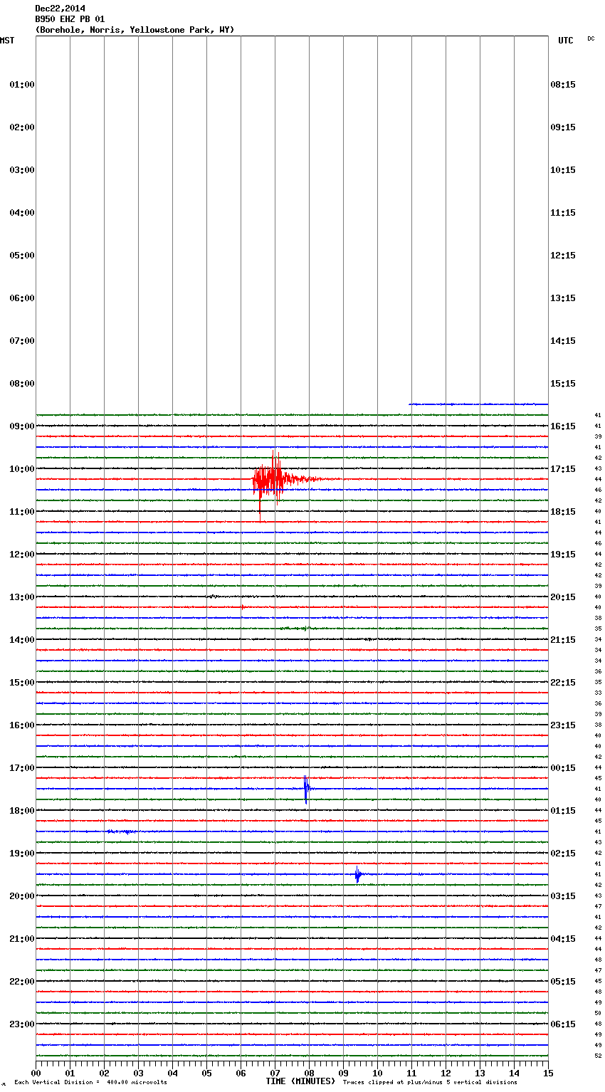Click the Each Vertical Division 400.00 microvolts note
The height and width of the screenshot is (1092, 605).
coord(90,1083)
